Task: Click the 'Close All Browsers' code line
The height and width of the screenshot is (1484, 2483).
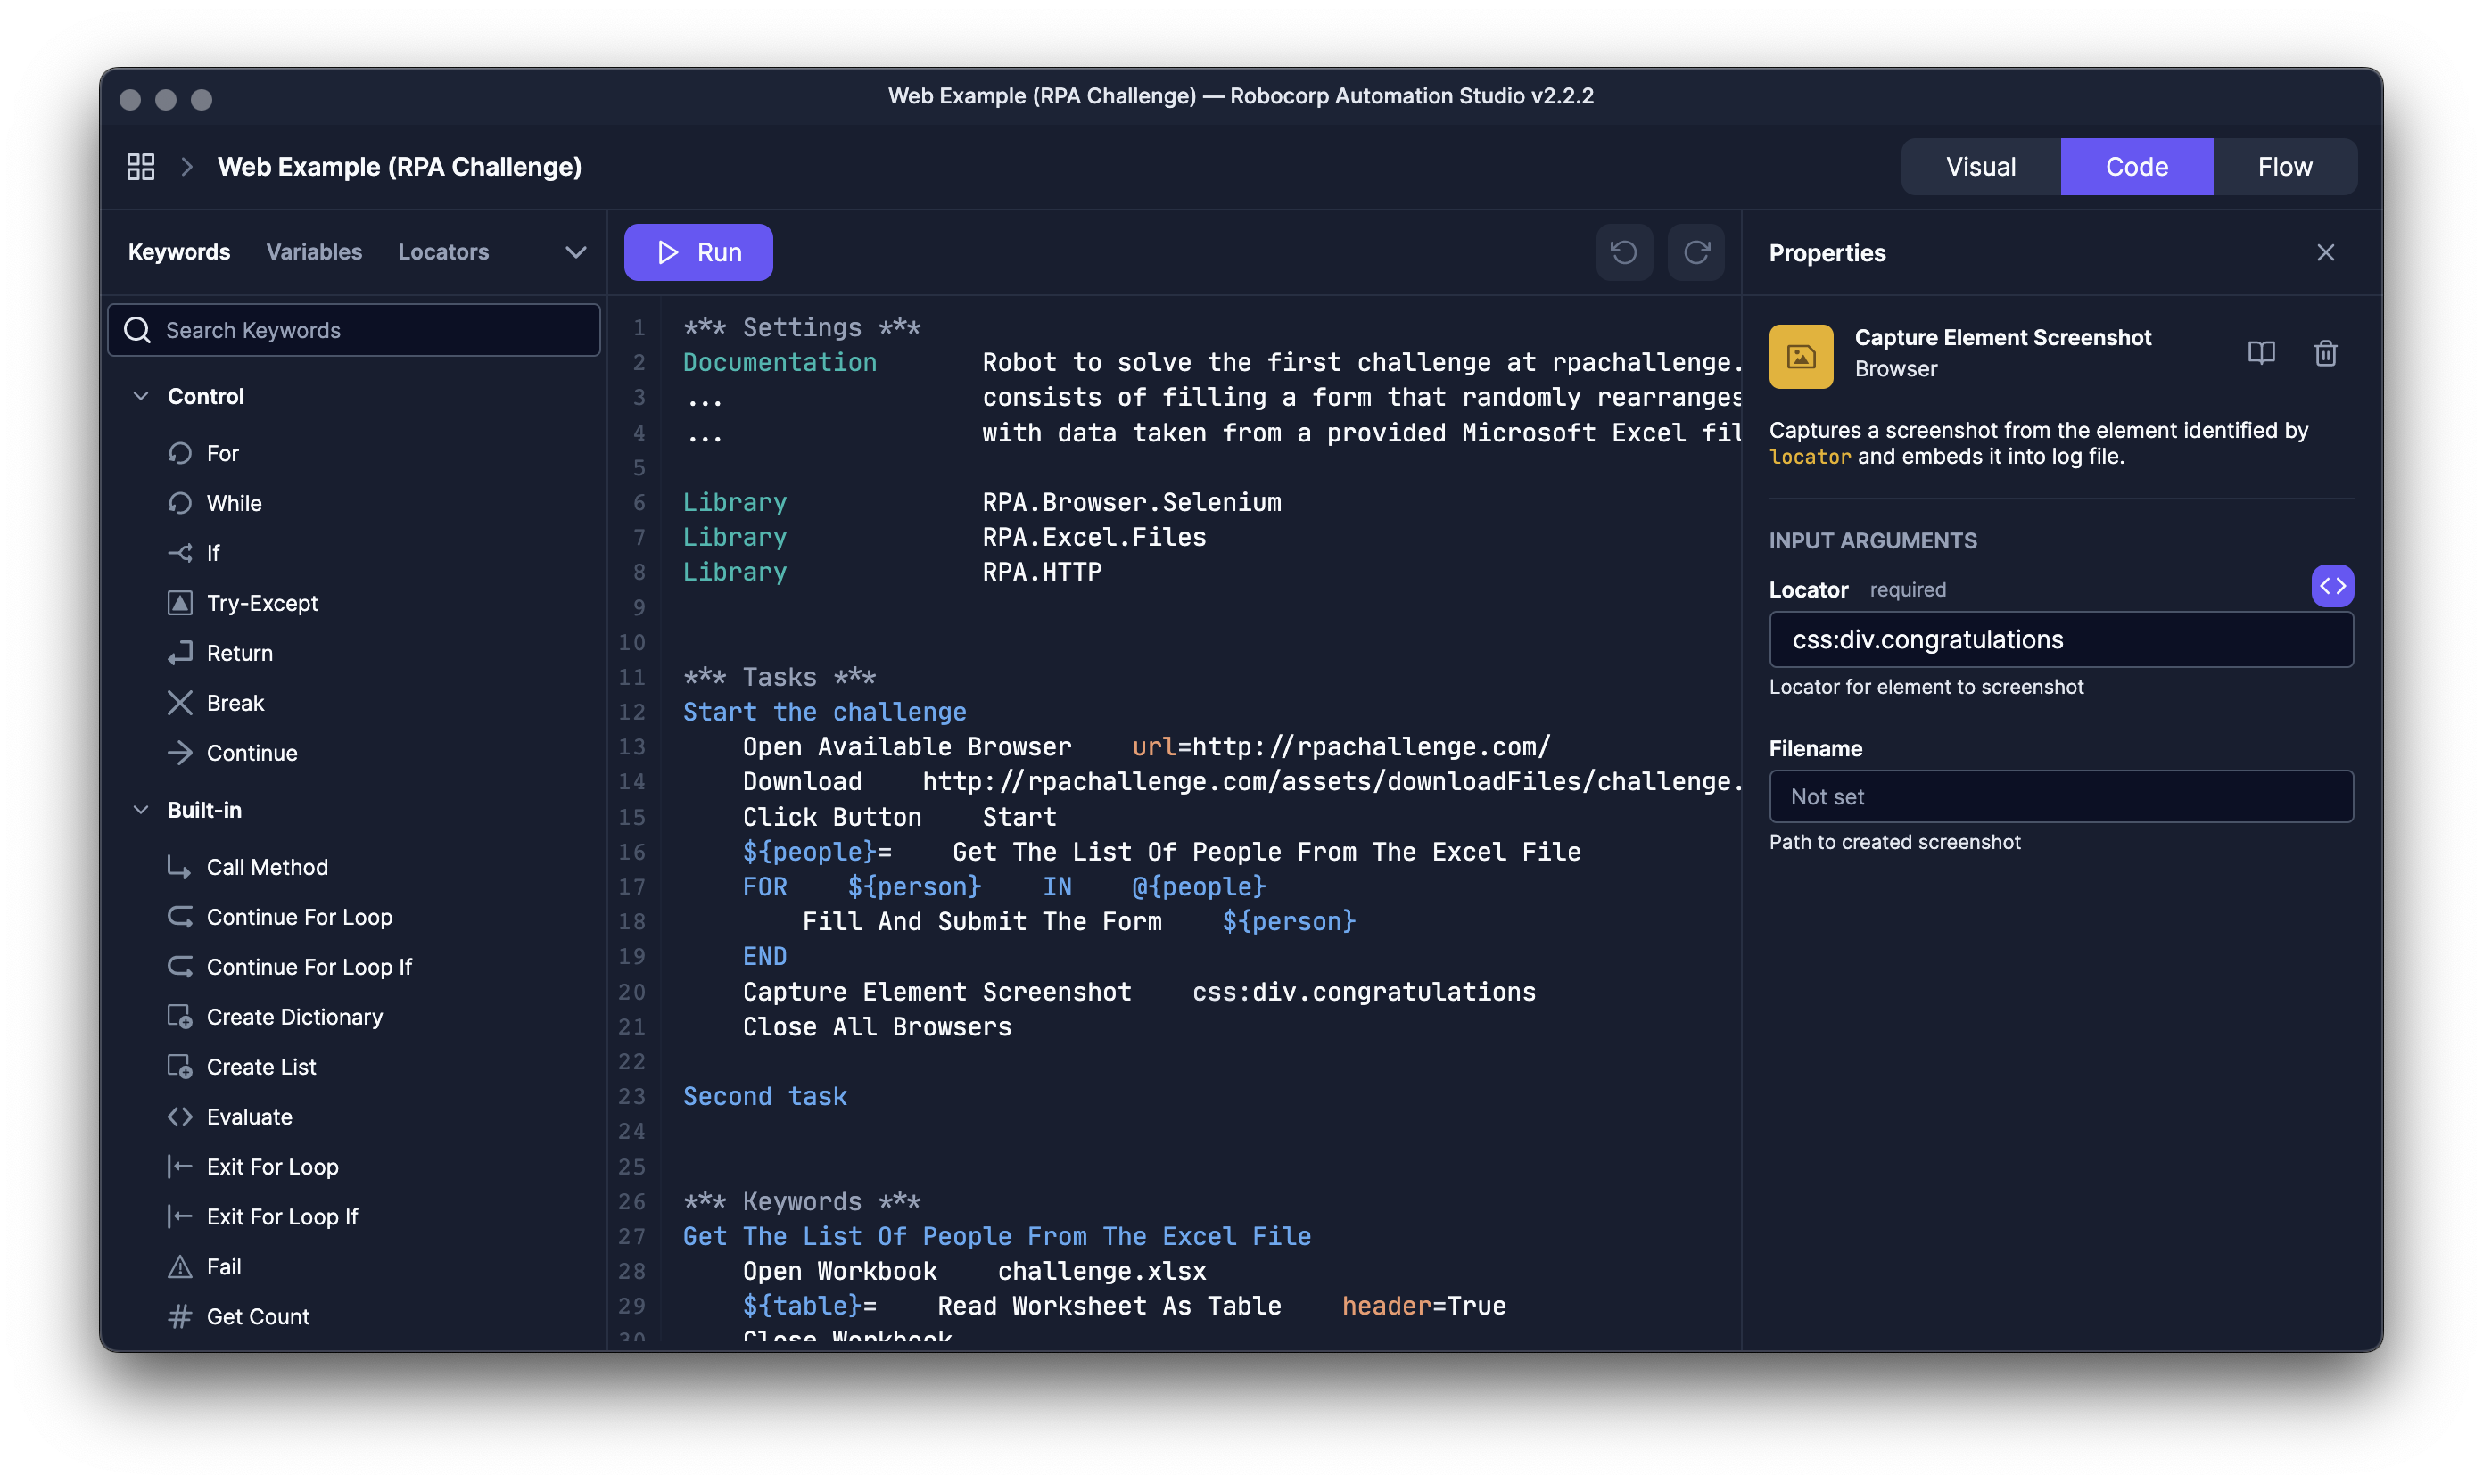Action: pos(877,1027)
